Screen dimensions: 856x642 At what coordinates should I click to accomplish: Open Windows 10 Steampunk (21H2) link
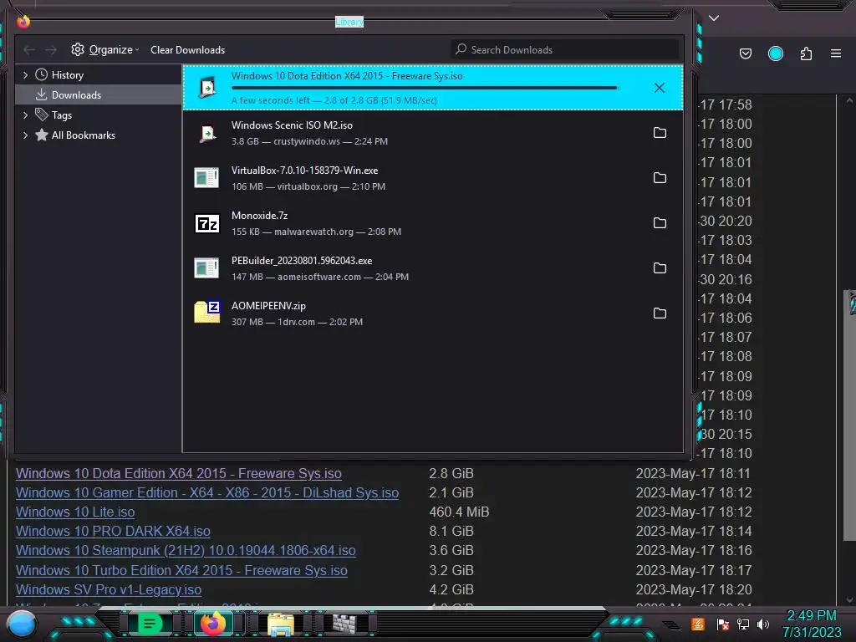[x=186, y=550]
